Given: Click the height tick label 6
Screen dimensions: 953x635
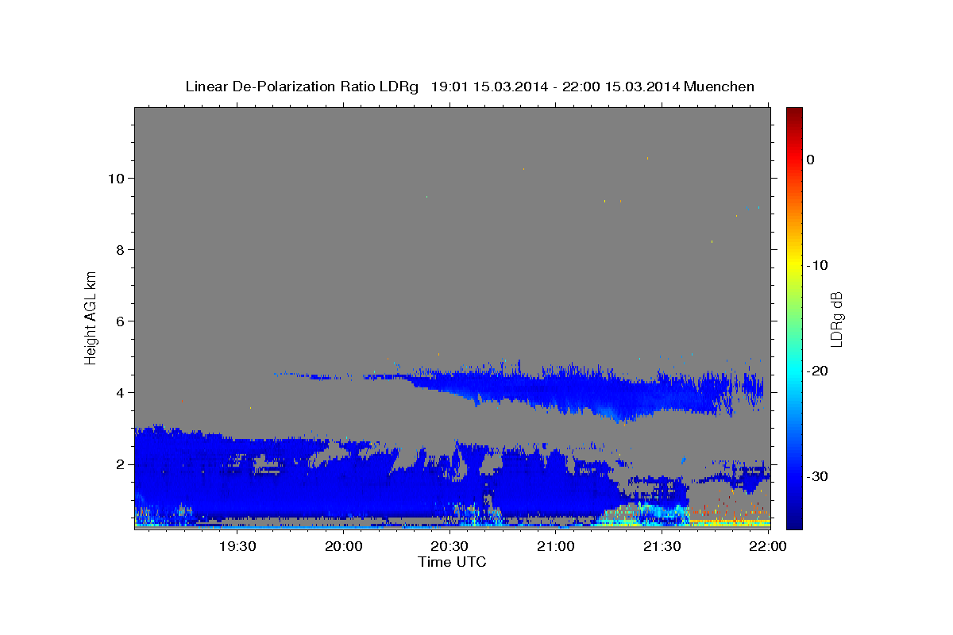Looking at the screenshot, I should [x=119, y=321].
